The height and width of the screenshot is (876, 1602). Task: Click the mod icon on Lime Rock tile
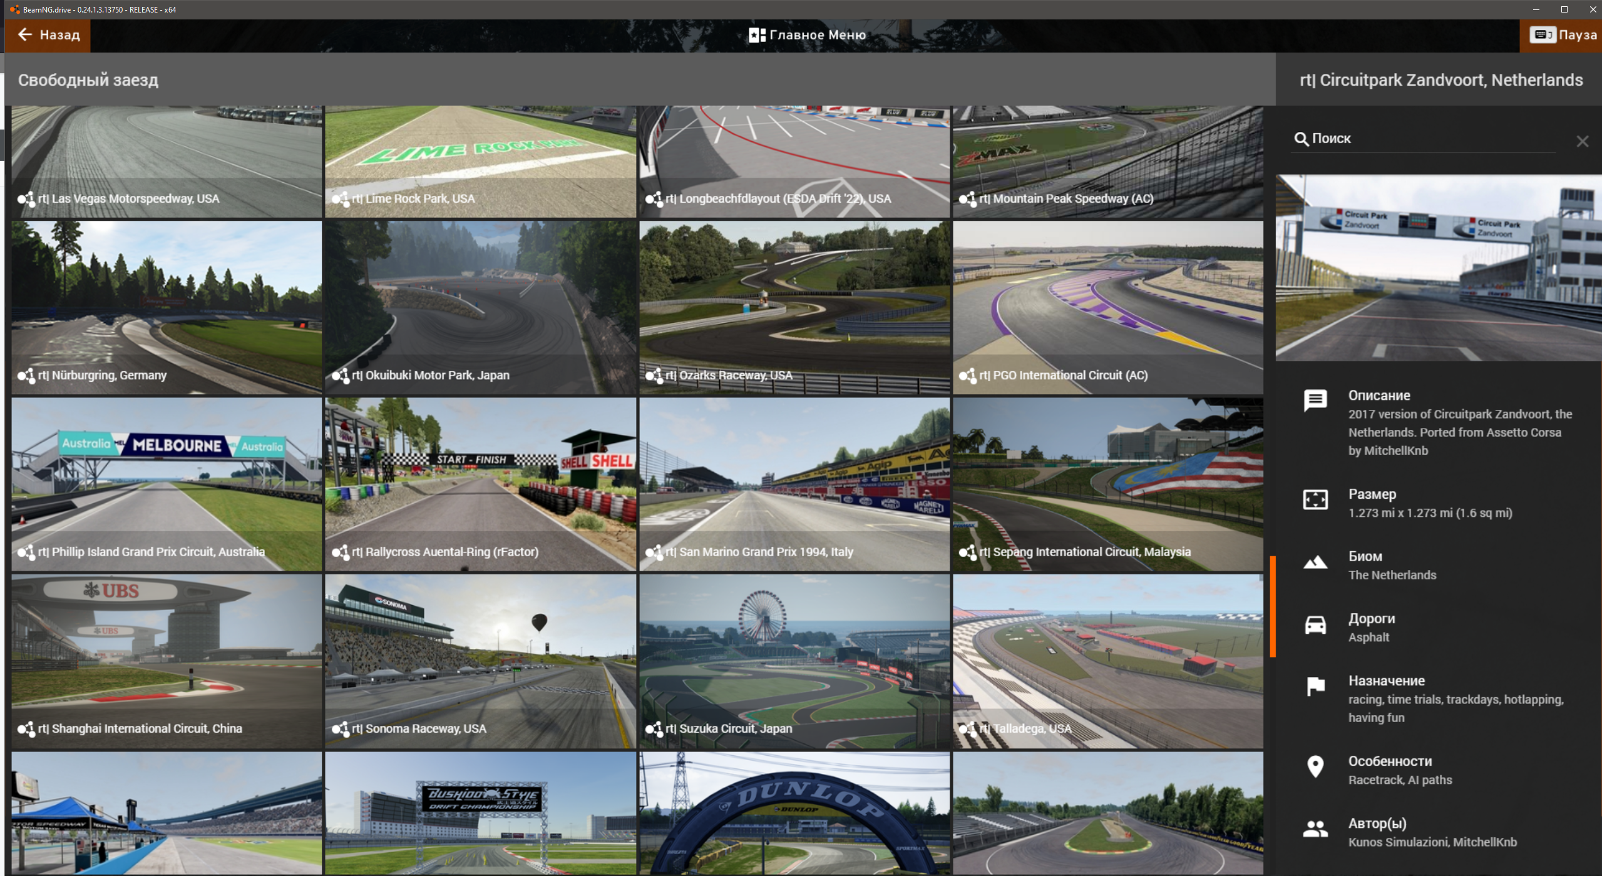click(340, 199)
